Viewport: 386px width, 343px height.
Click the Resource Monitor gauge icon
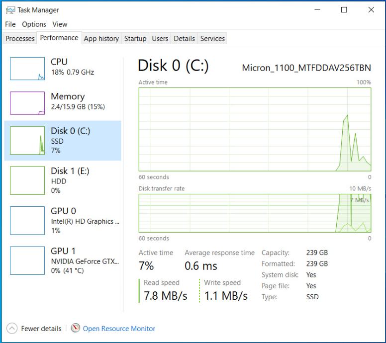click(x=76, y=328)
